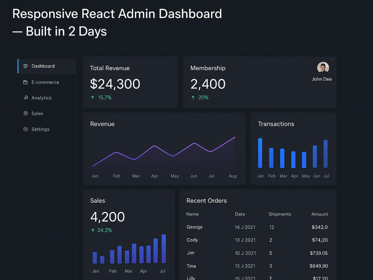Click the 2,400 membership value
The image size is (373, 280).
point(208,84)
